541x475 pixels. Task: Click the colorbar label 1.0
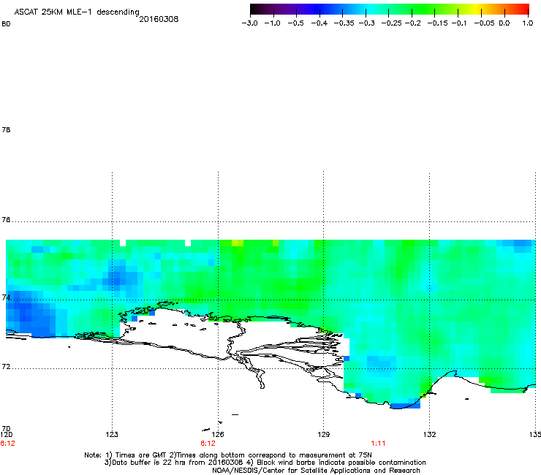pos(528,23)
